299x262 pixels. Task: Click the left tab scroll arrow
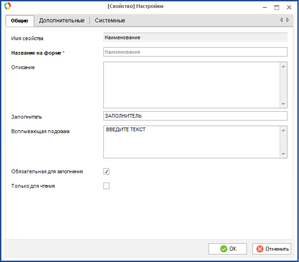pyautogui.click(x=281, y=20)
